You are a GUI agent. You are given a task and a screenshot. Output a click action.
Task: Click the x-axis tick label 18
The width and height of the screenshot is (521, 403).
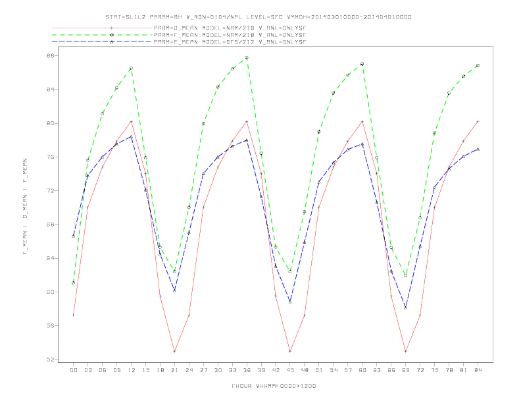160,370
